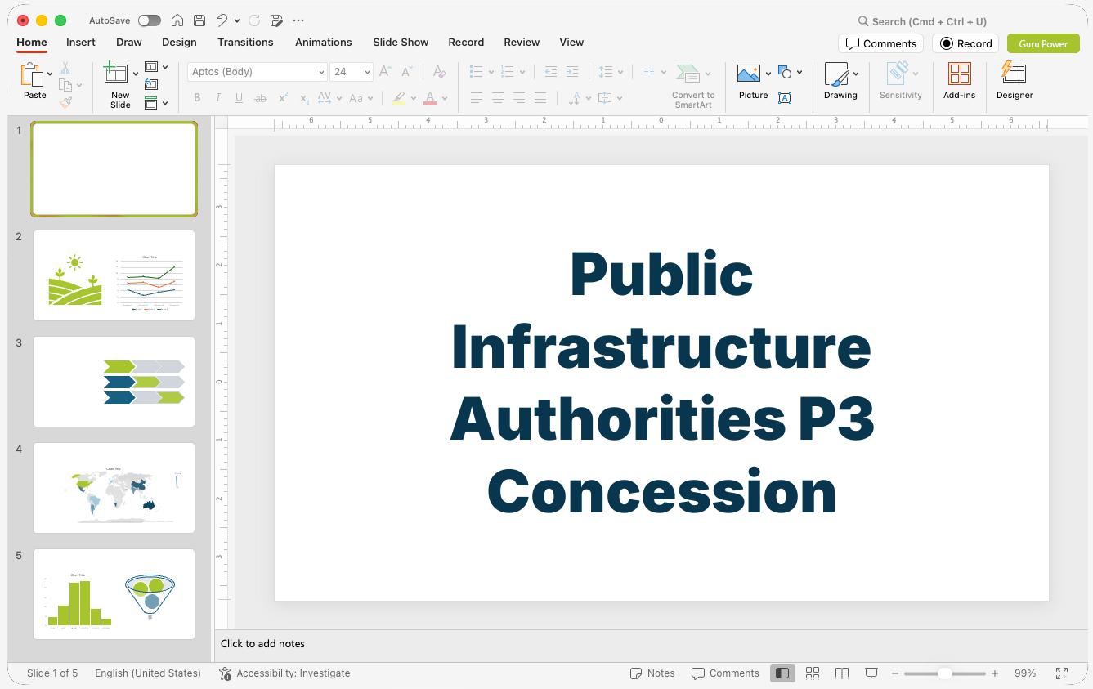Click the Paste clipboard icon

[32, 75]
